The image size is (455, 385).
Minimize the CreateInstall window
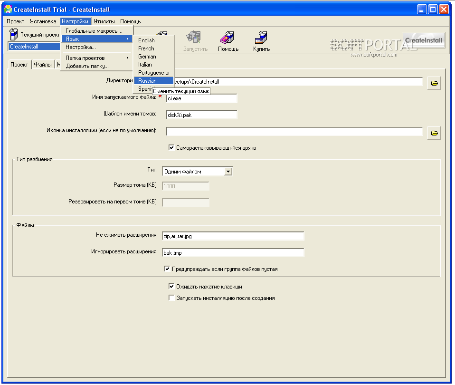(x=422, y=10)
